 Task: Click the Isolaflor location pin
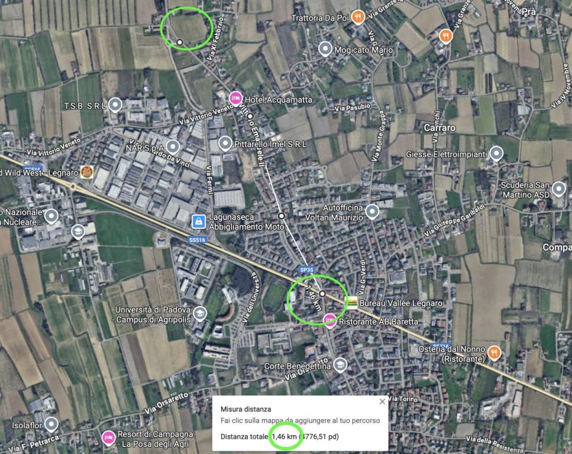tap(51, 424)
